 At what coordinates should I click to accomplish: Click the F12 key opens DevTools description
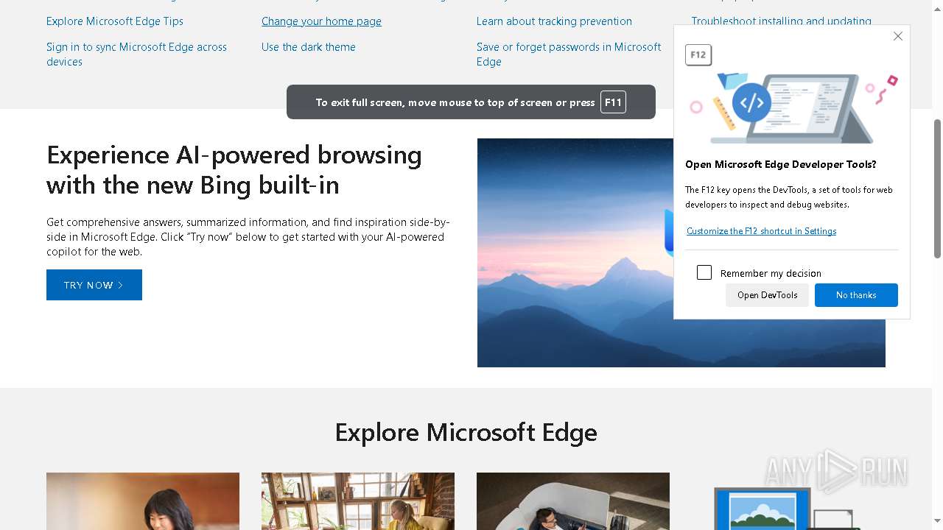[789, 197]
